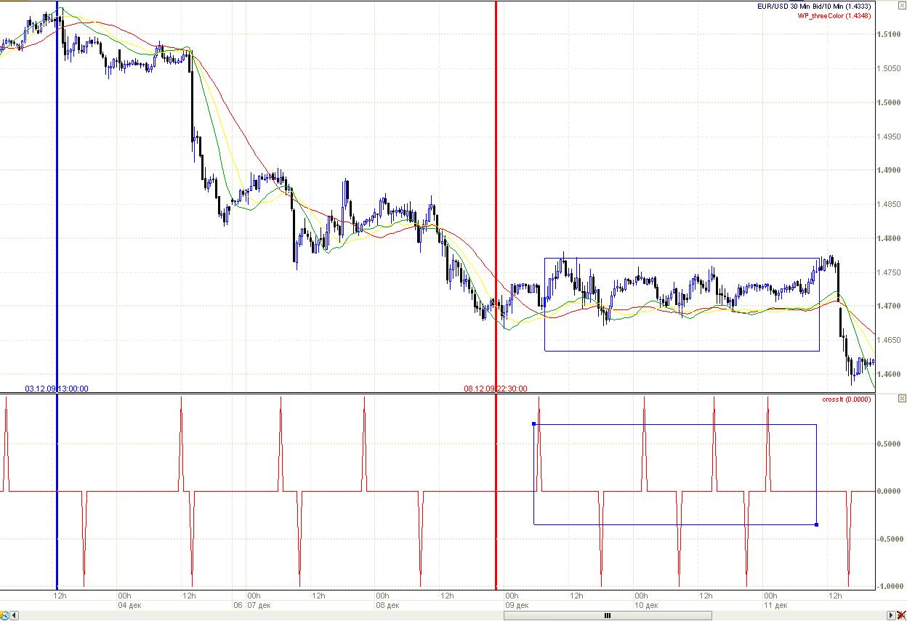Click the horizontal scrollbar thumb
This screenshot has width=907, height=621.
point(607,616)
